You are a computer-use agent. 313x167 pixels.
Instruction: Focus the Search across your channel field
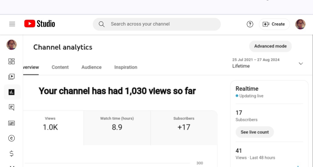(x=156, y=24)
